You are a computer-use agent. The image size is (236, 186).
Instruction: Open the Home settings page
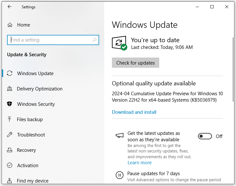tap(23, 25)
